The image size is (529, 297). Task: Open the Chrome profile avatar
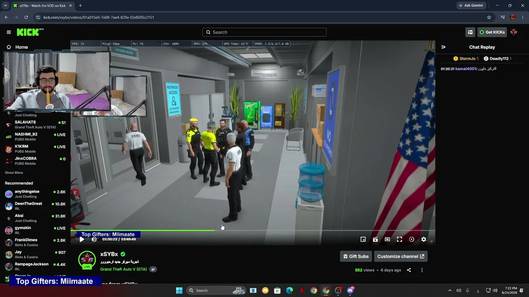tap(513, 17)
